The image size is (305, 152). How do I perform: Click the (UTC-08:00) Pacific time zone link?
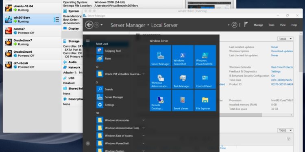pos(282,80)
